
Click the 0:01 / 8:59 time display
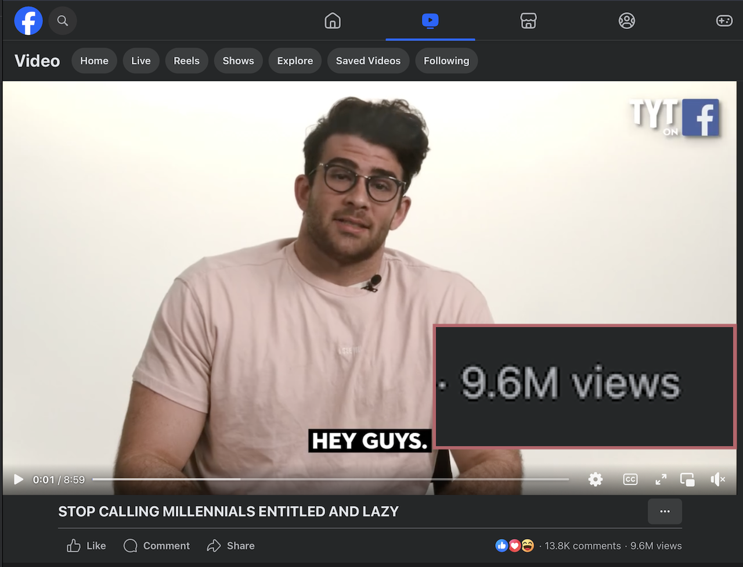pyautogui.click(x=59, y=480)
